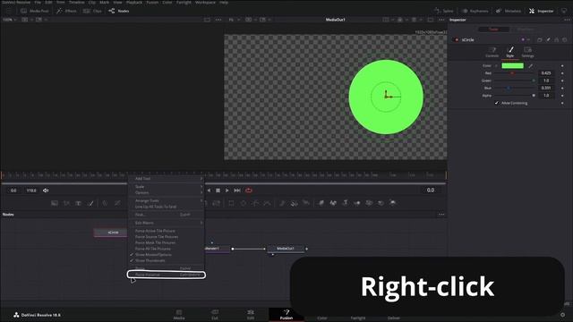
Task: Click the green Color swatch
Action: coord(512,65)
